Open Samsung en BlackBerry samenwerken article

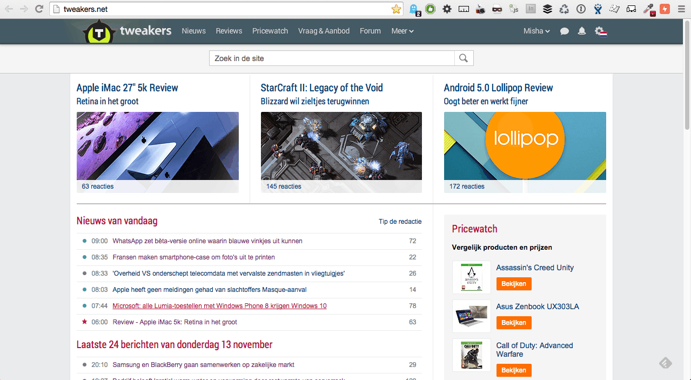click(x=203, y=365)
